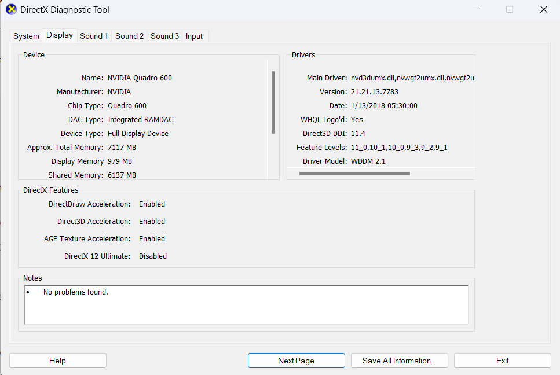Click the Main Driver nvd3dumx.dll value
Image resolution: width=560 pixels, height=375 pixels.
(412, 78)
